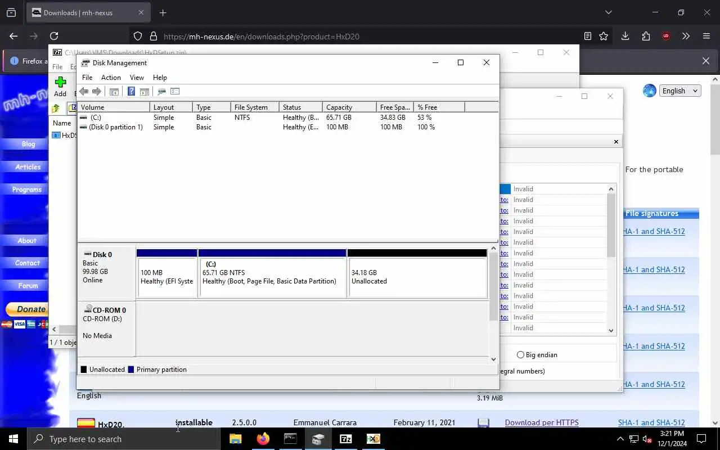Click down arrow of the Invalid list scrollbar
The image size is (720, 450).
(611, 330)
